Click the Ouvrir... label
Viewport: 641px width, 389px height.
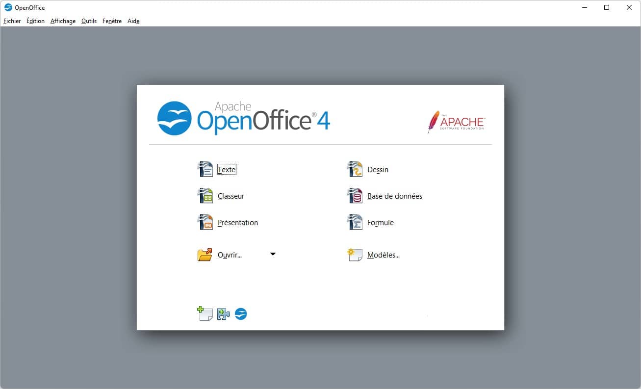coord(230,255)
